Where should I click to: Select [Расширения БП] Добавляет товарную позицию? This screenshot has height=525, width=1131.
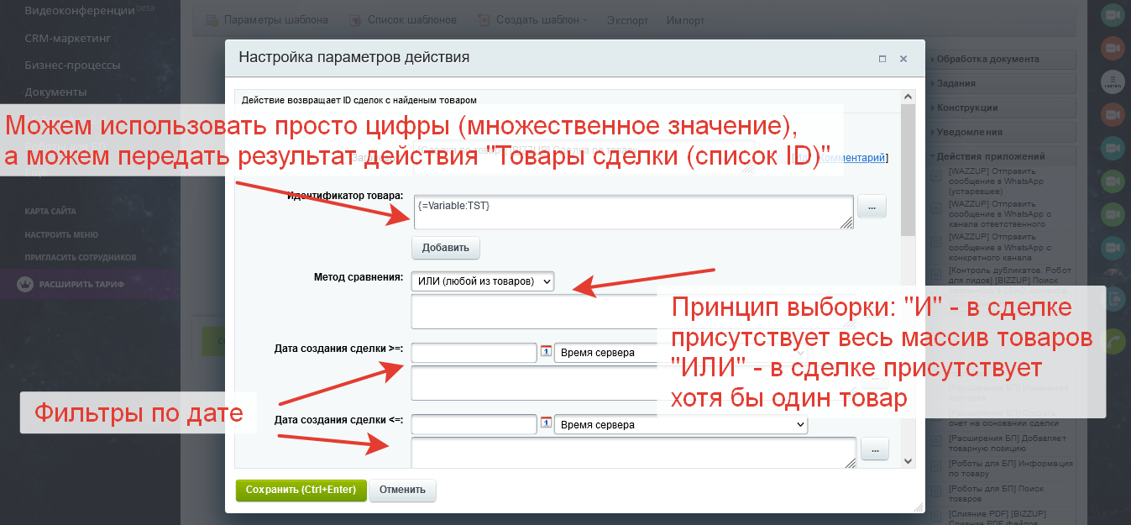coord(1006,444)
